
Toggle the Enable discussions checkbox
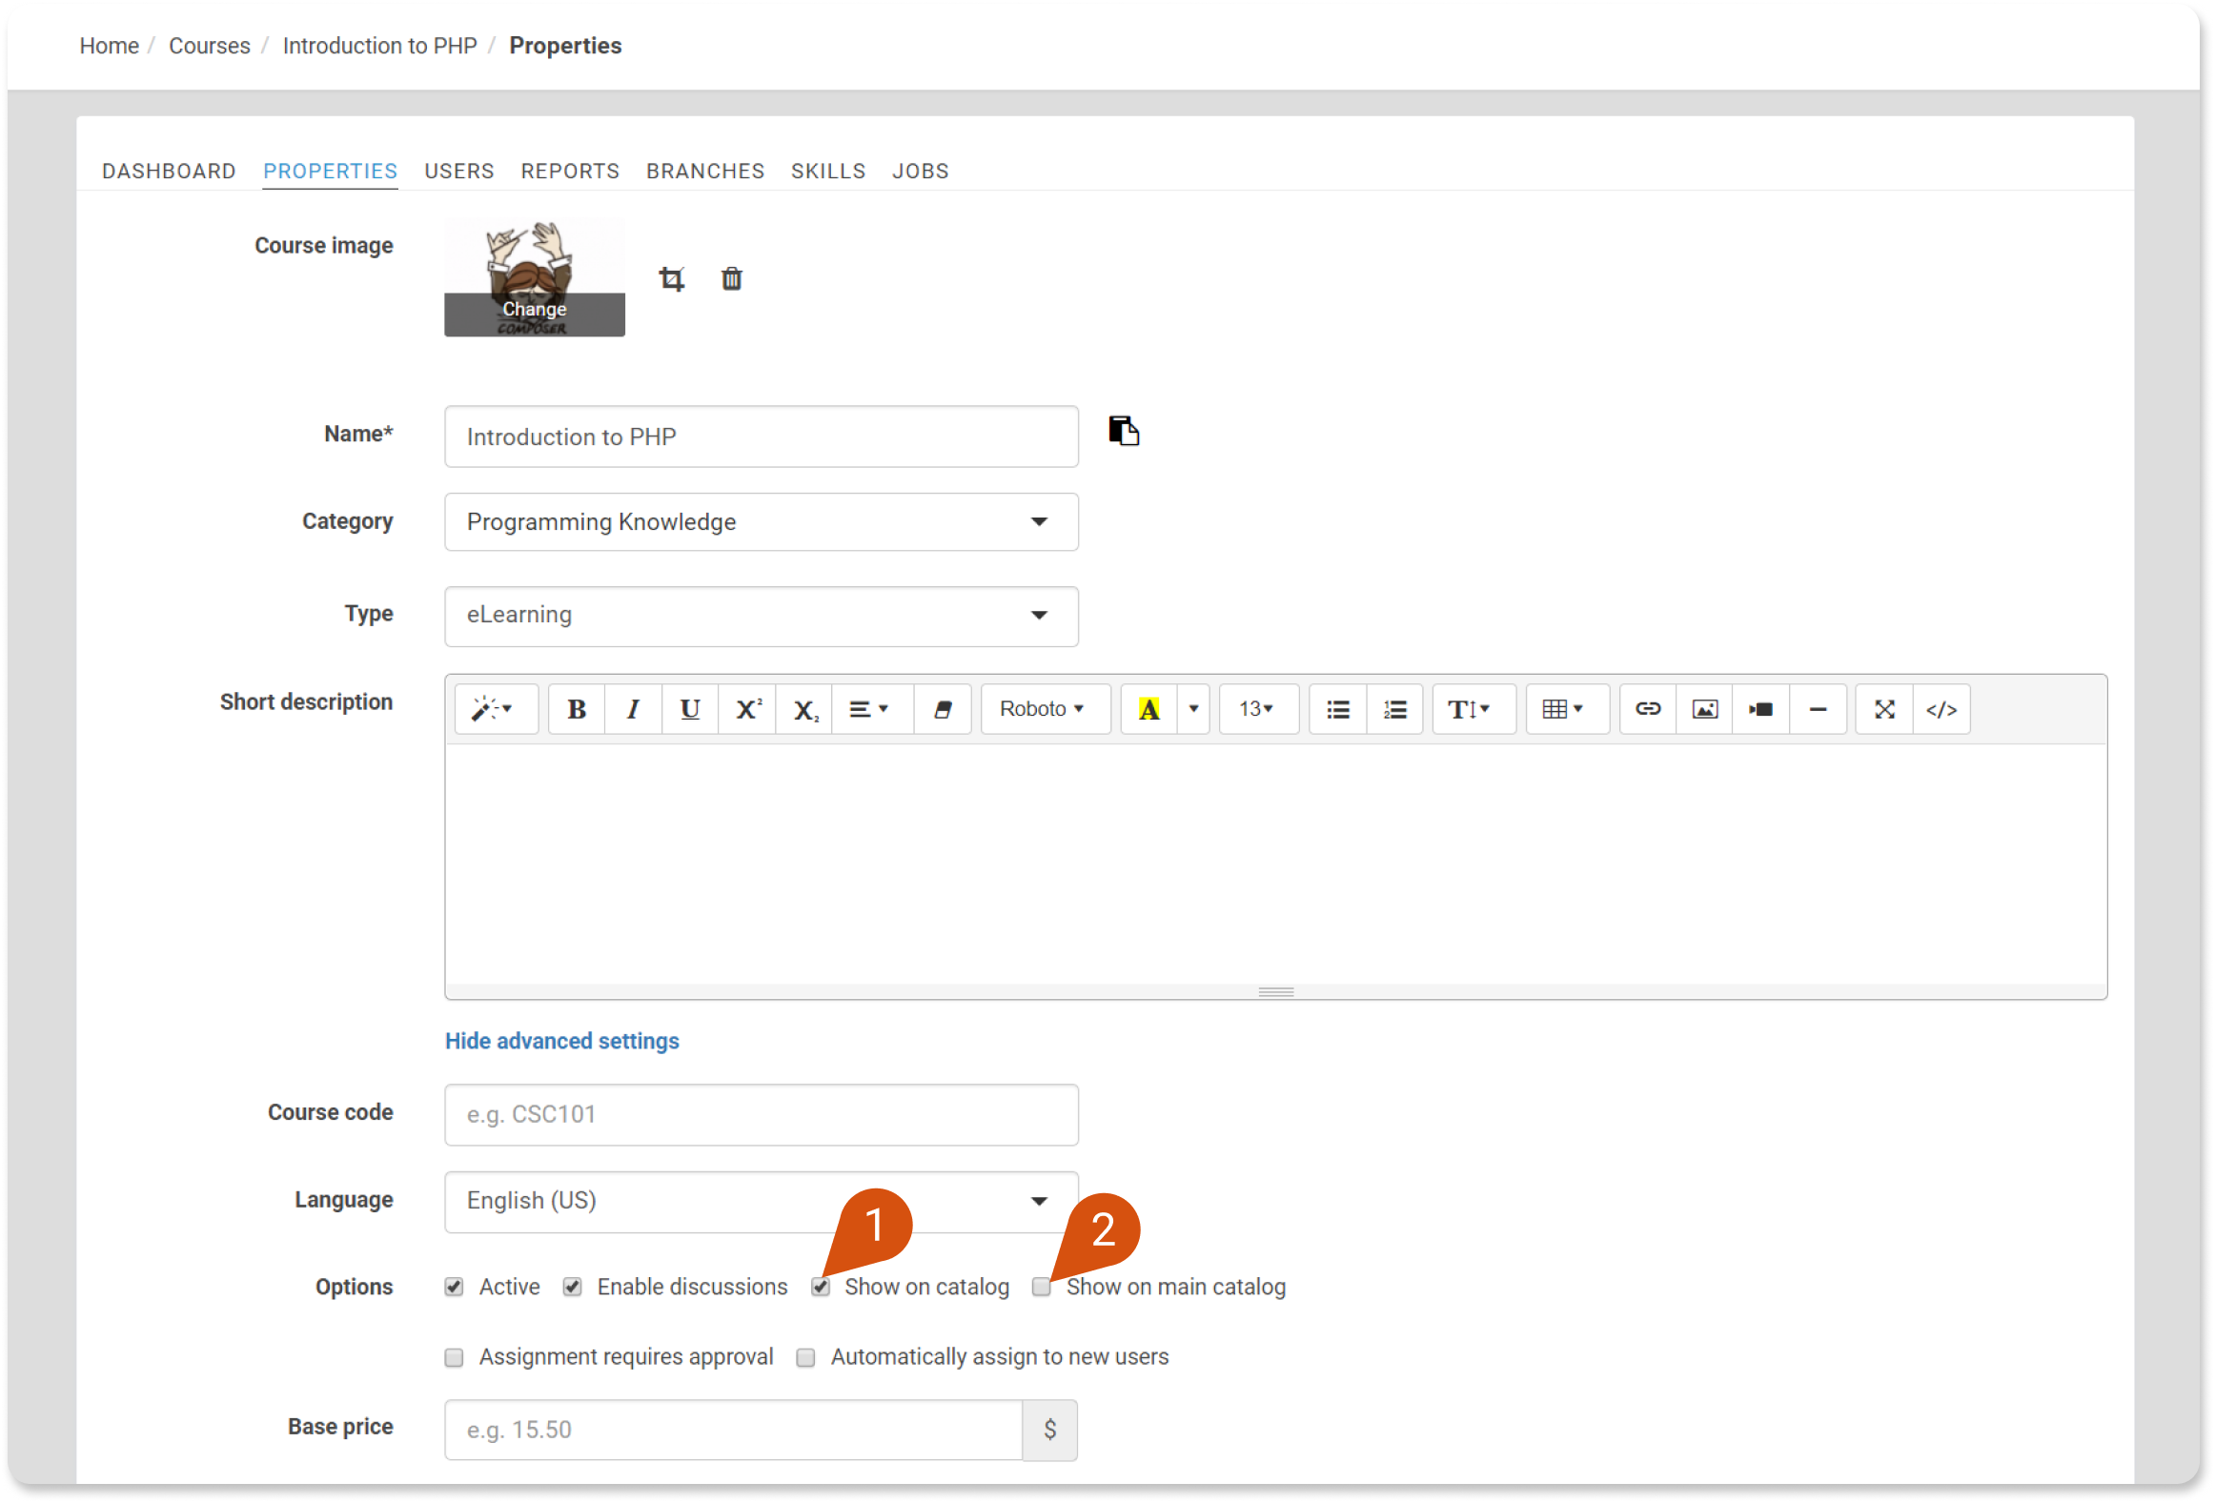[572, 1288]
